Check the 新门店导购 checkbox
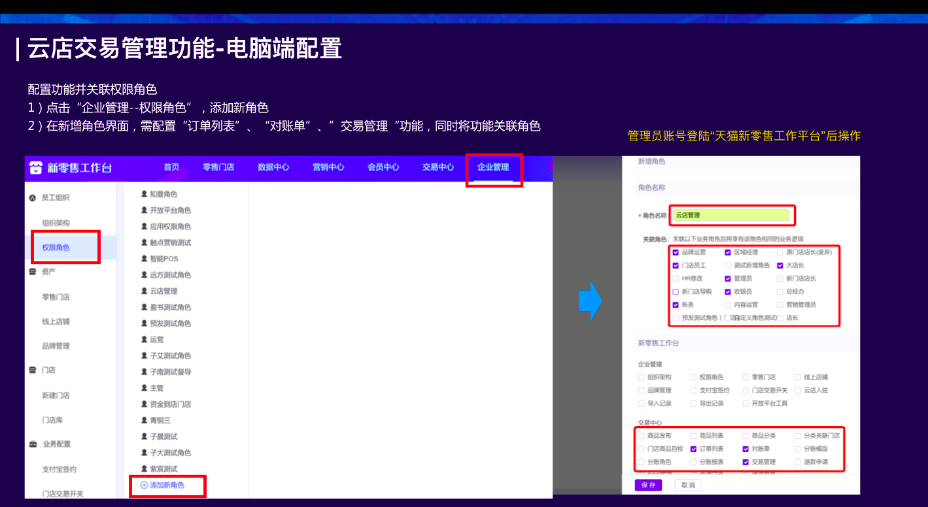The width and height of the screenshot is (928, 507). click(x=676, y=291)
